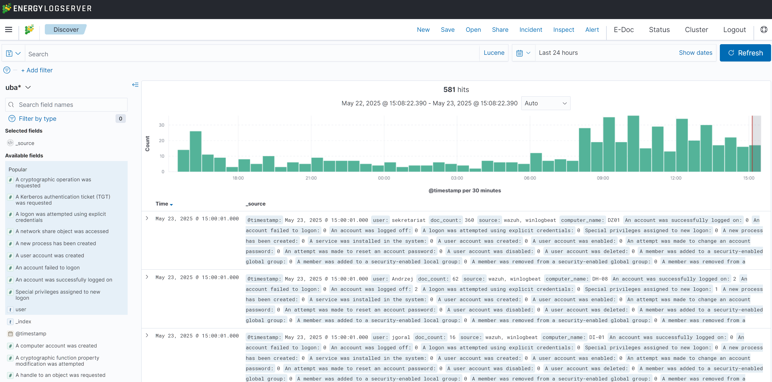This screenshot has height=382, width=772.
Task: Open the hamburger navigation menu
Action: tap(8, 29)
